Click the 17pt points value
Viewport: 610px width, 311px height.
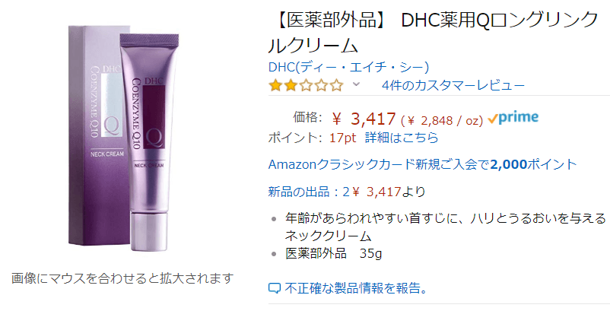coord(342,138)
